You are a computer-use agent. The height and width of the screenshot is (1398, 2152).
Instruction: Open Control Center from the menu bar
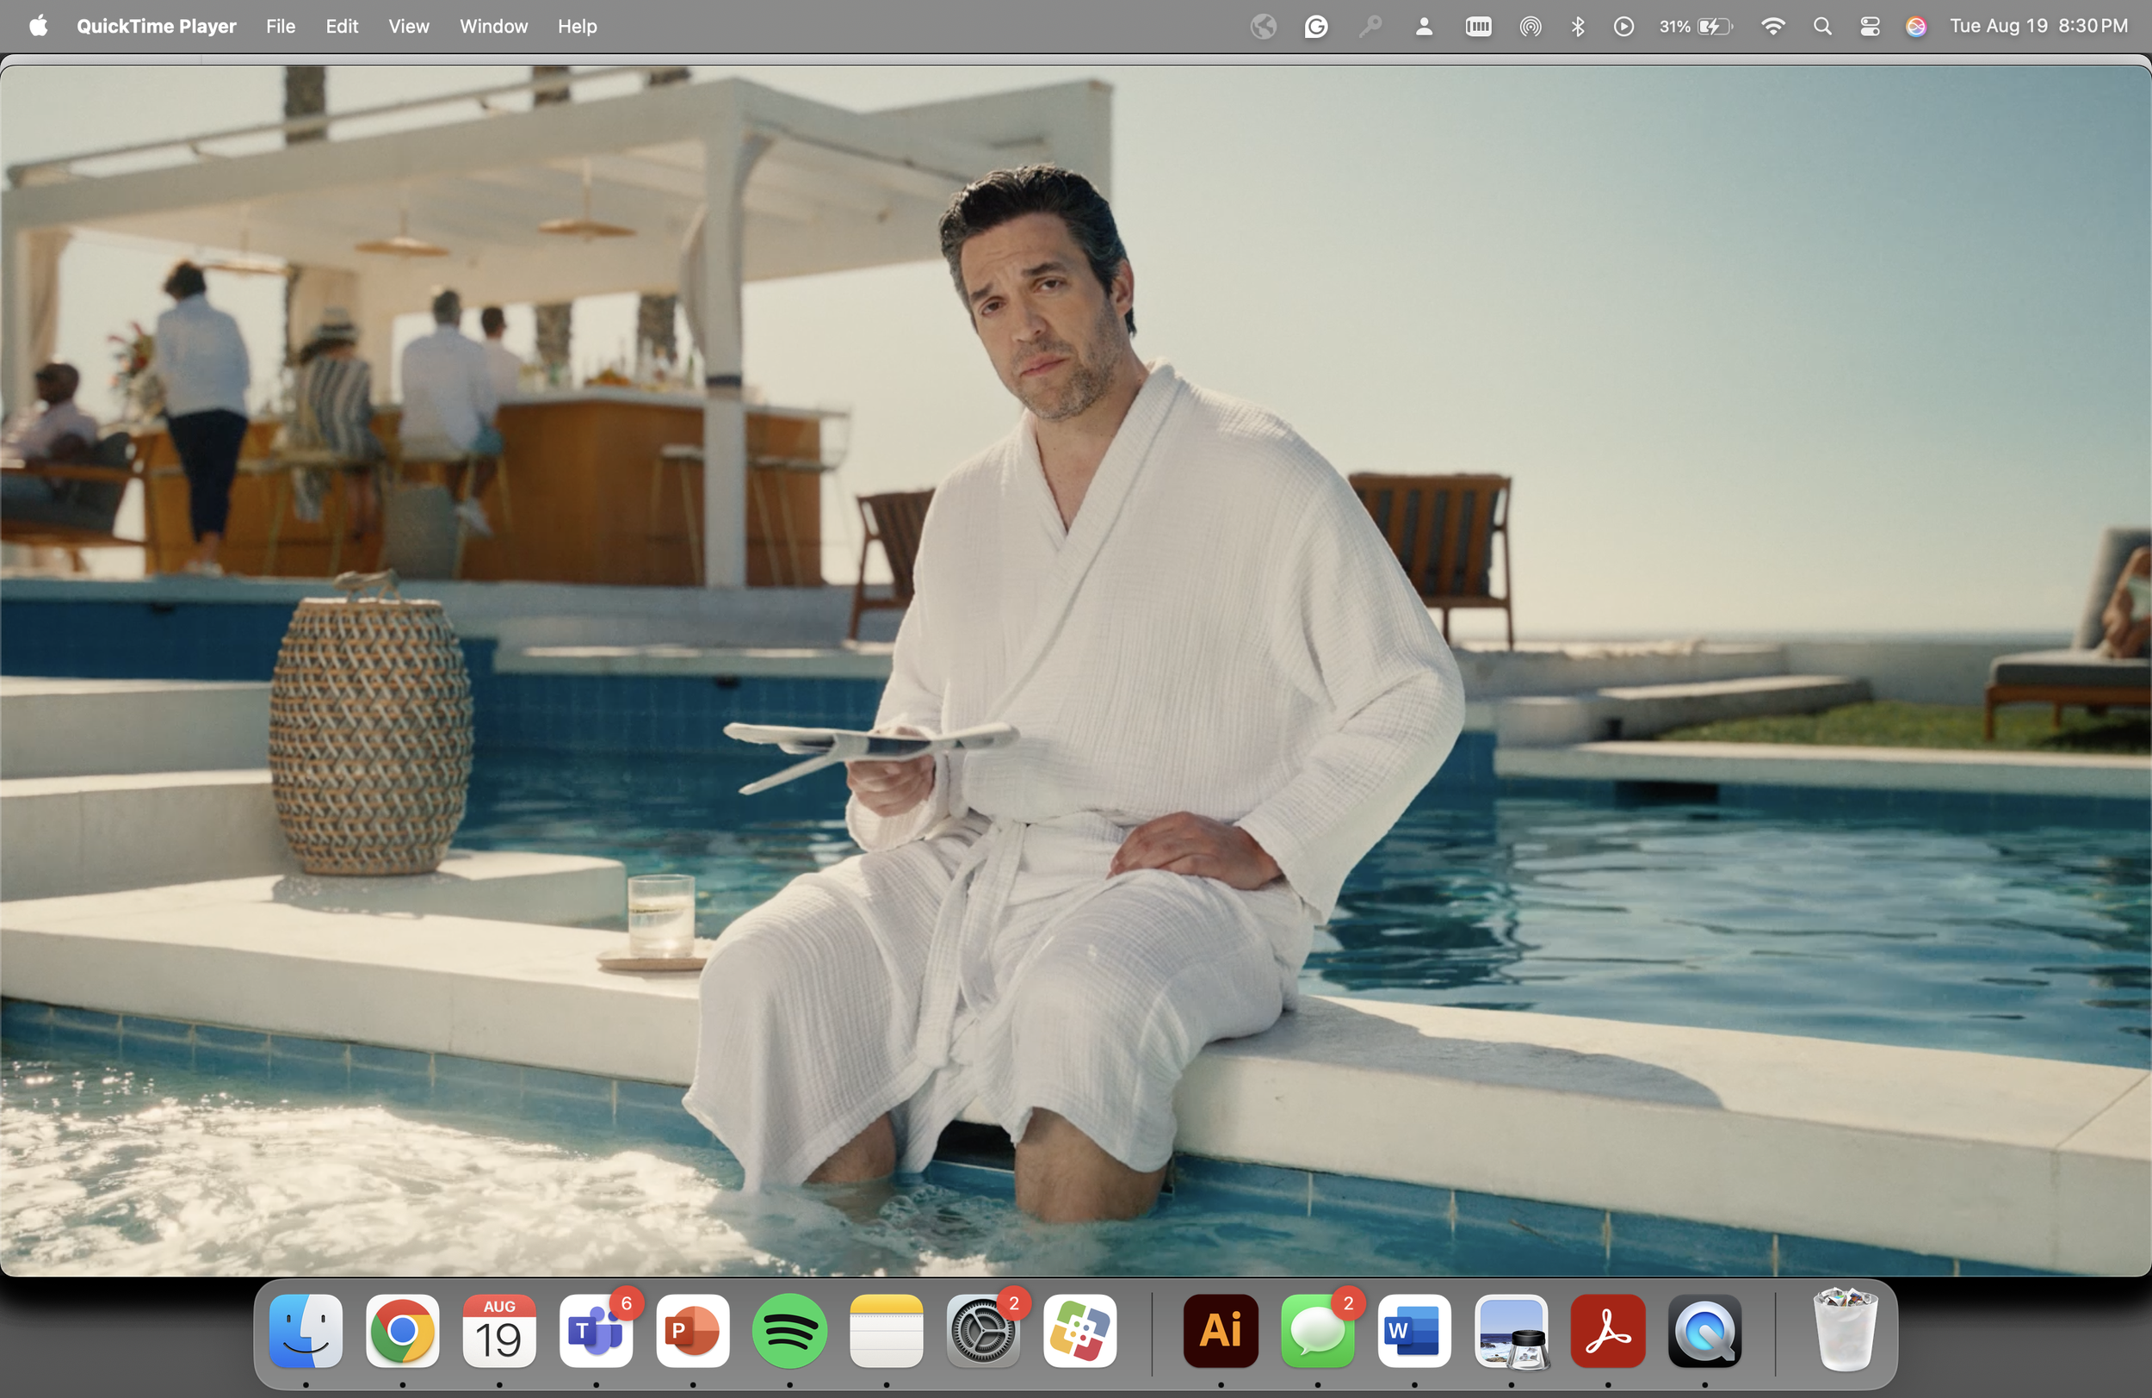(x=1869, y=26)
